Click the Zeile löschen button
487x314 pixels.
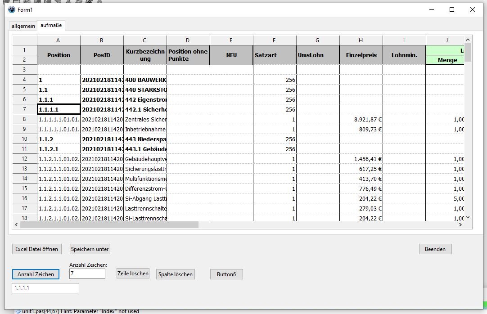tap(133, 274)
